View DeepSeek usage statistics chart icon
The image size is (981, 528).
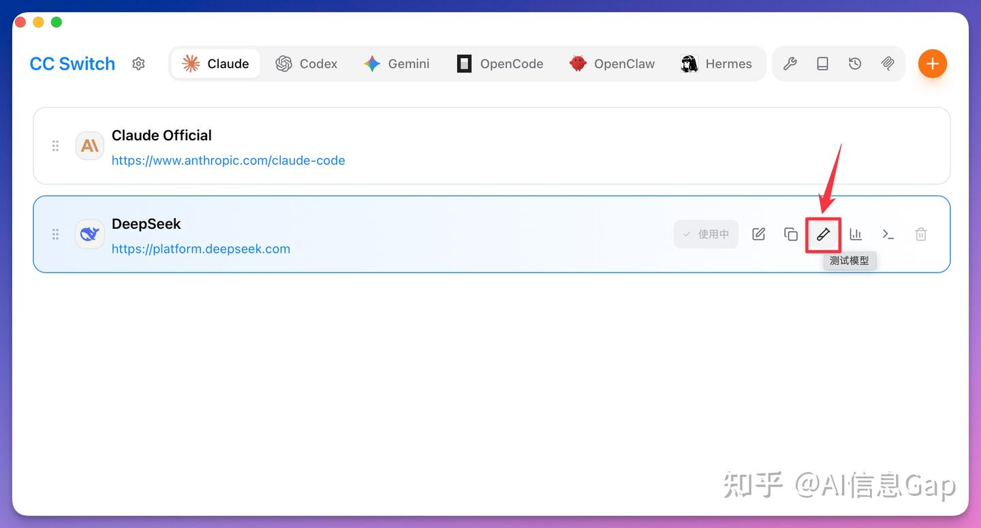point(856,234)
